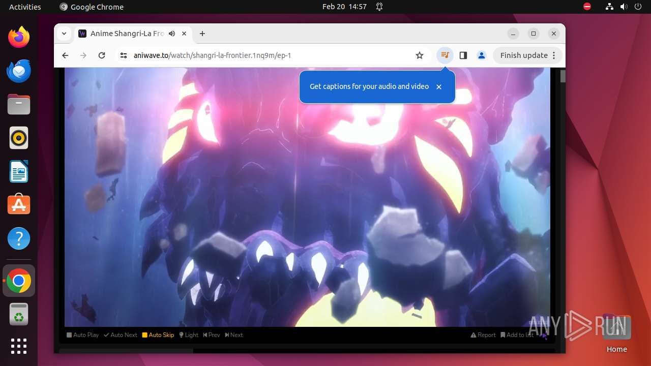Open the Help icon in the dock
651x366 pixels.
coord(19,238)
